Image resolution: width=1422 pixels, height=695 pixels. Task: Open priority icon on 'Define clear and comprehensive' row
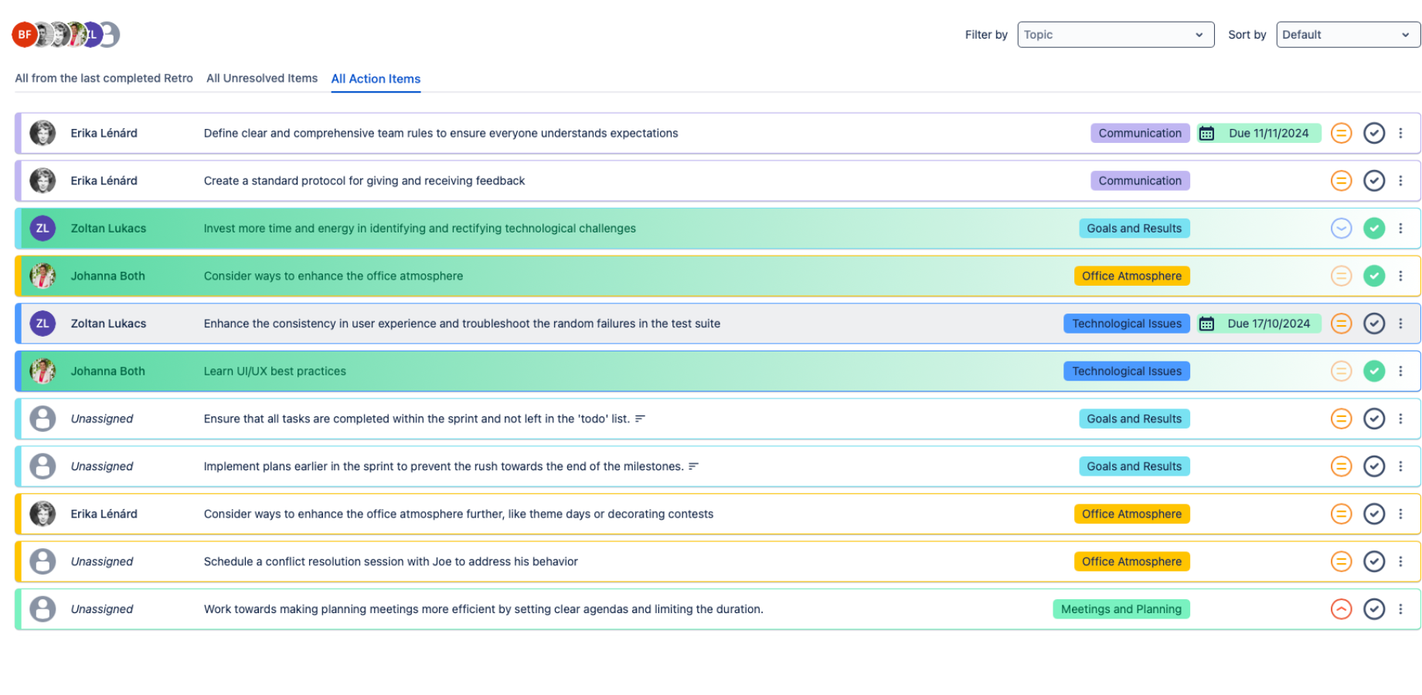click(x=1341, y=133)
